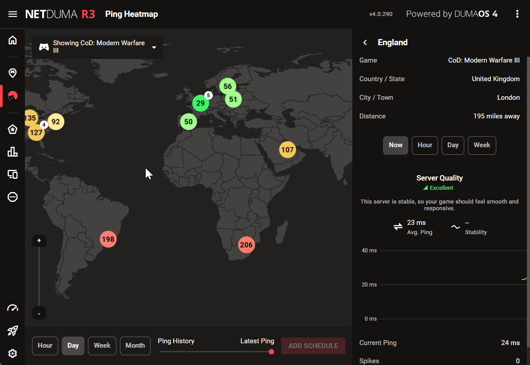Select the Hour toggle in server panel
Viewport: 530px width, 365px height.
point(425,145)
